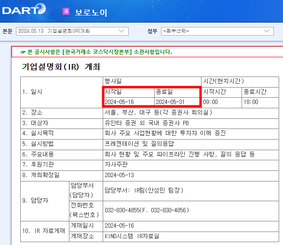The height and width of the screenshot is (245, 283).
Task: Click the IR팀(안성민 팀장) contact cell
Action: click(191, 191)
